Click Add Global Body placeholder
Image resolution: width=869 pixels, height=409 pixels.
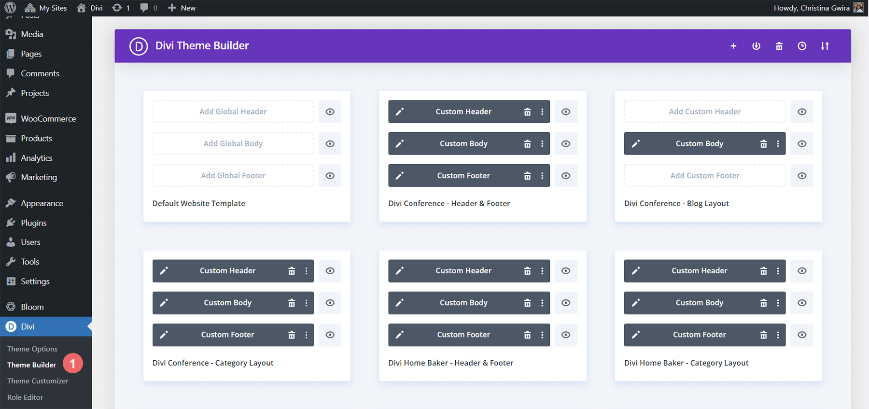click(x=233, y=143)
